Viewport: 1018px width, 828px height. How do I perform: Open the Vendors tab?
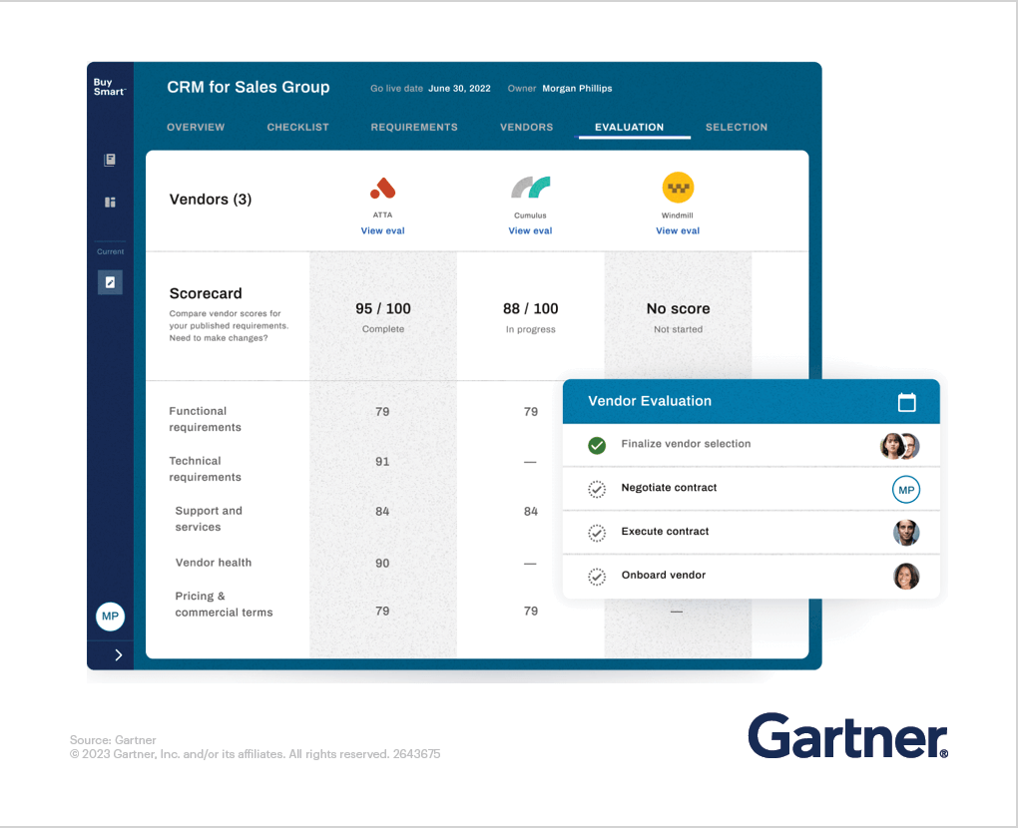527,127
